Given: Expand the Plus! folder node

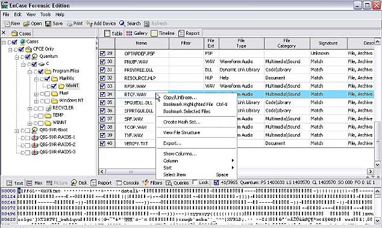Looking at the screenshot, I should click(x=36, y=94).
